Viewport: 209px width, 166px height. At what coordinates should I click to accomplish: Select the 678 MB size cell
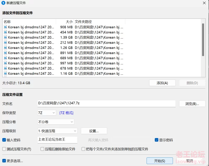click(66, 68)
